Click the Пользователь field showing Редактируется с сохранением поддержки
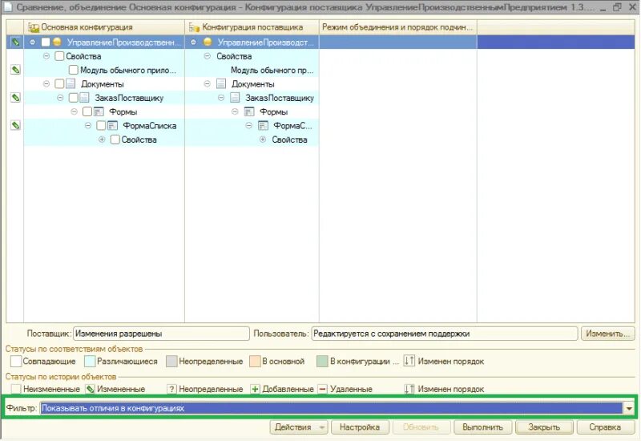This screenshot has height=441, width=641. (x=445, y=334)
